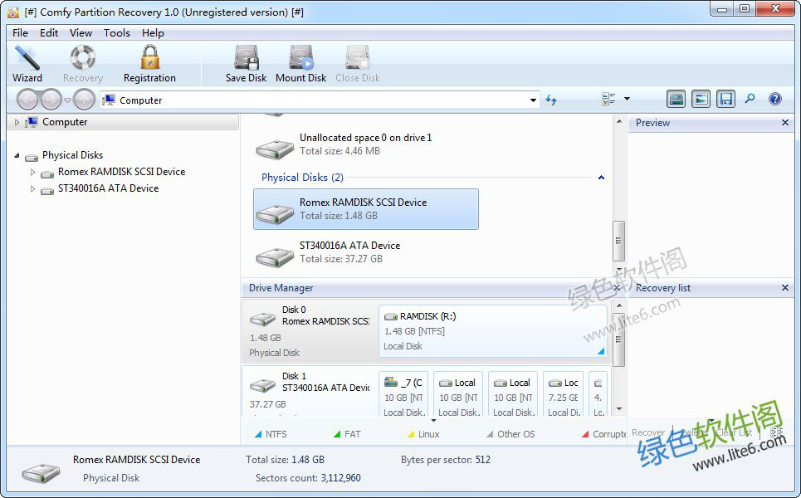Click the FAT legend entry
The width and height of the screenshot is (801, 498).
click(347, 434)
